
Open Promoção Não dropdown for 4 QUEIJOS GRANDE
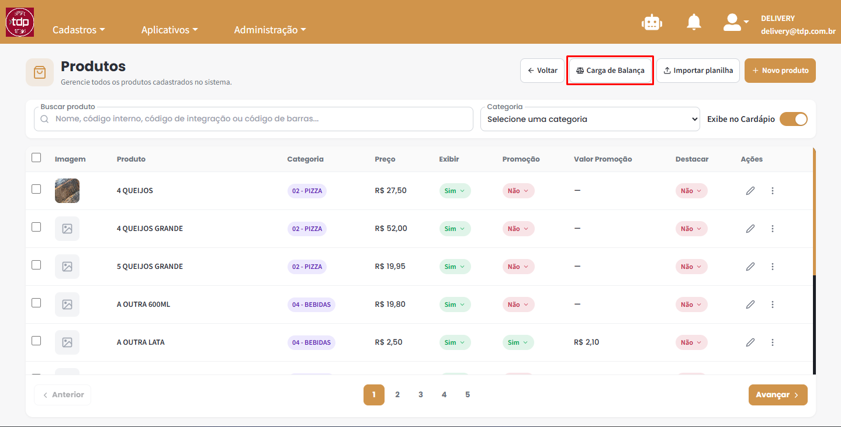[518, 229]
